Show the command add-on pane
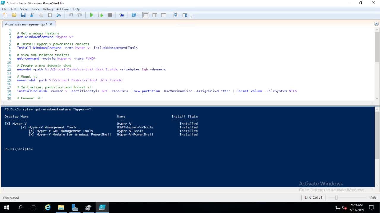Screen dimensions: 380x213 [185, 15]
